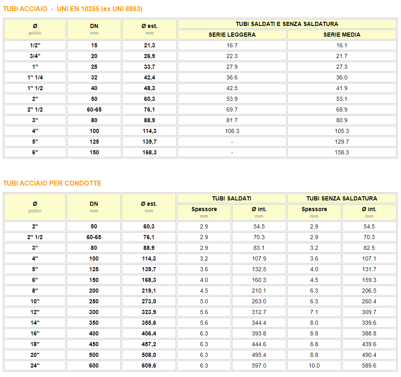Select the 158.3 cell under Serie Media
Screen dimensions: 401x377
point(342,152)
